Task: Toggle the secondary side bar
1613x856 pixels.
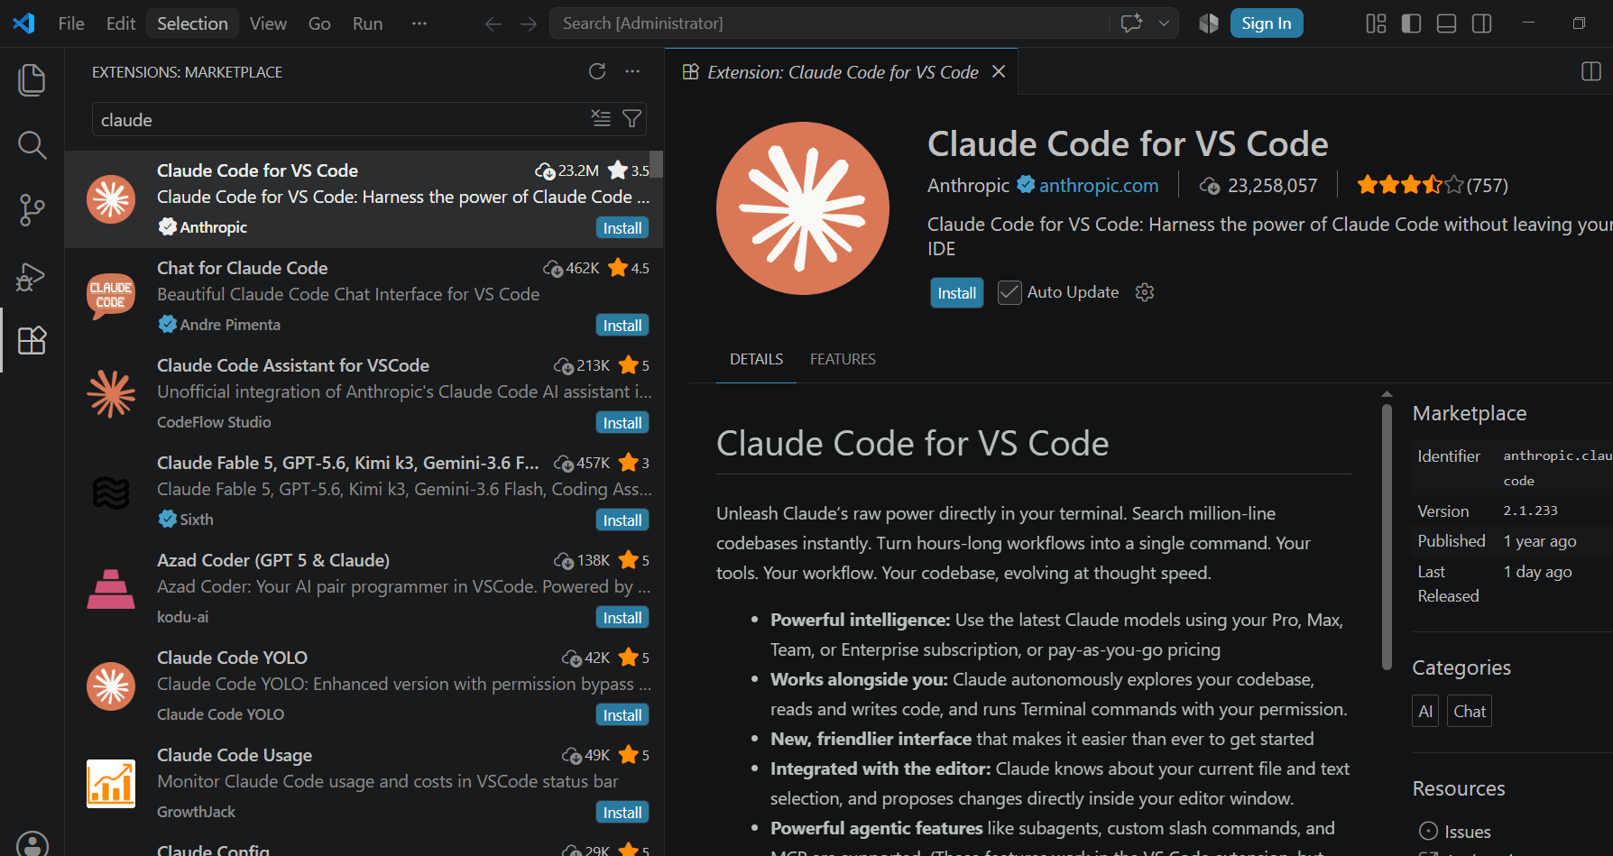Action: [1481, 23]
